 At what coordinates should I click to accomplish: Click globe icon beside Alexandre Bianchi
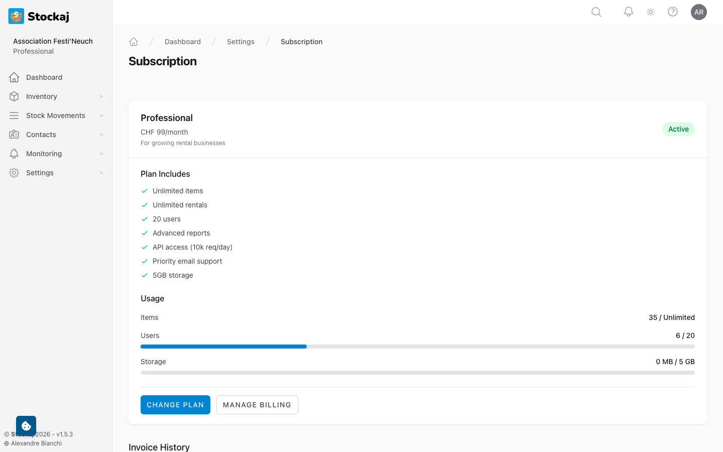[x=7, y=443]
